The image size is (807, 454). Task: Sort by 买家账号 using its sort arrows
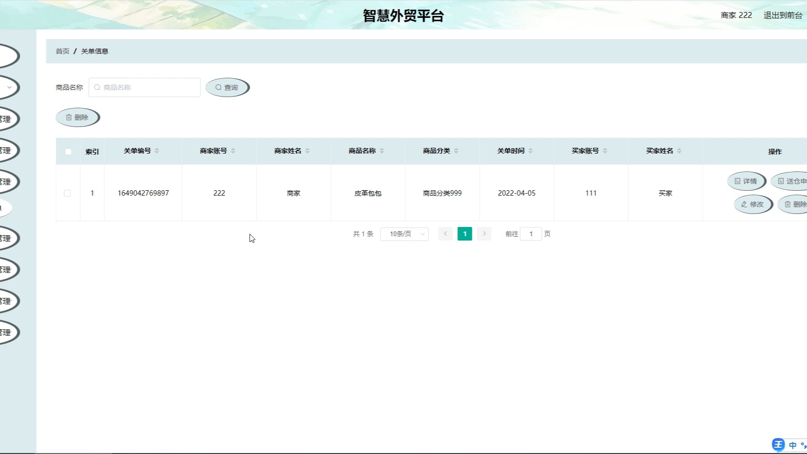[605, 151]
